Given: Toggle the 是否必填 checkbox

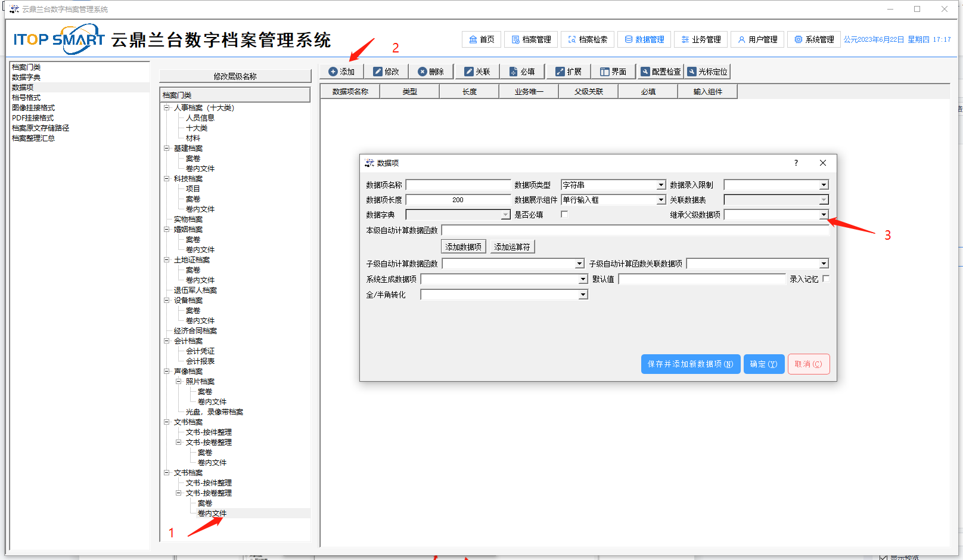Looking at the screenshot, I should [x=564, y=214].
